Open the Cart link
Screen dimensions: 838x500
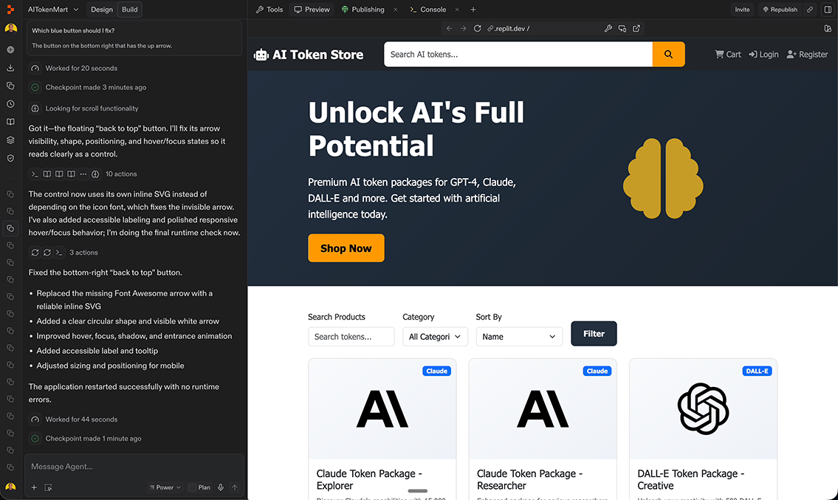pyautogui.click(x=728, y=54)
